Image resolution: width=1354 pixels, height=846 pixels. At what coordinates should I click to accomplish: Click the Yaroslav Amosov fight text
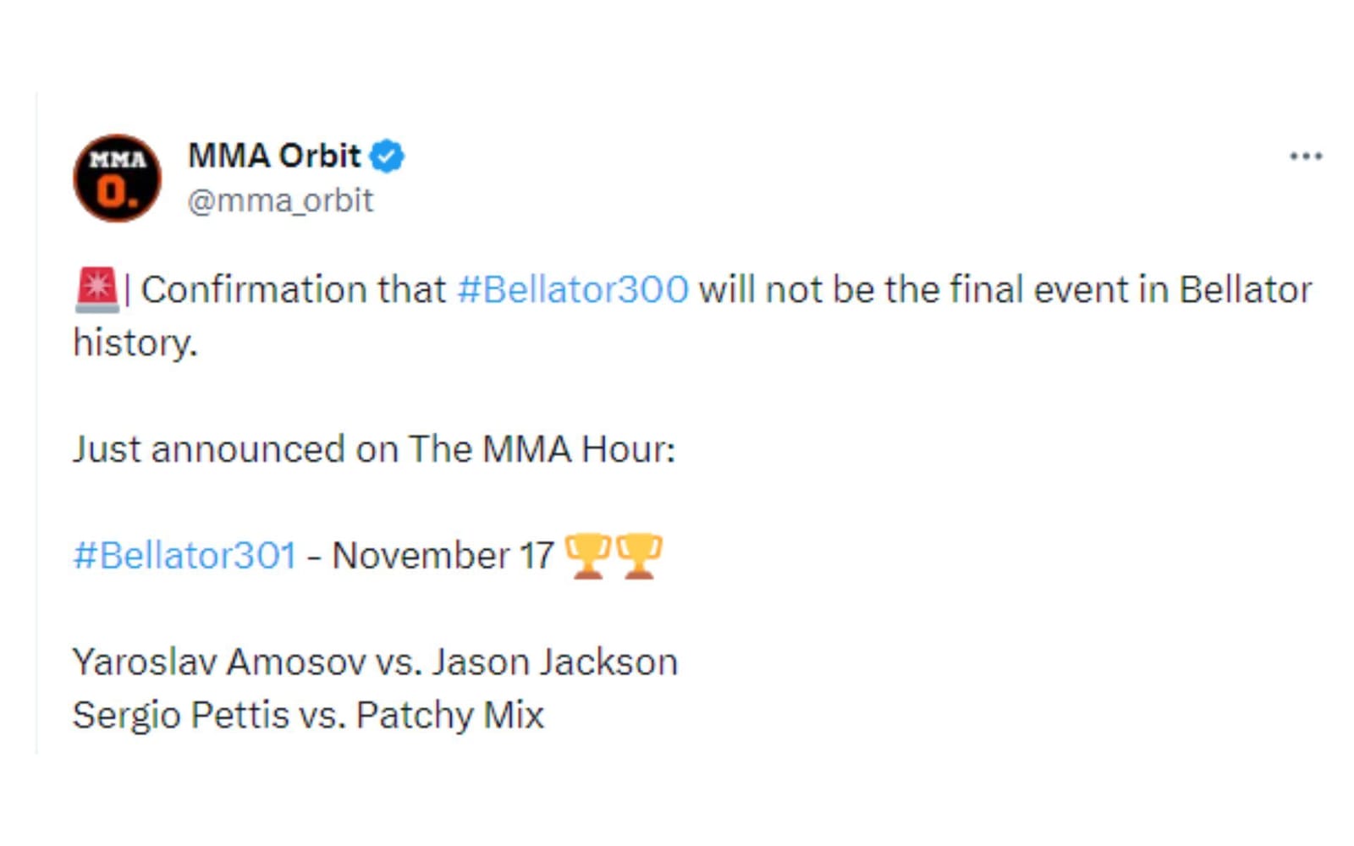click(375, 662)
